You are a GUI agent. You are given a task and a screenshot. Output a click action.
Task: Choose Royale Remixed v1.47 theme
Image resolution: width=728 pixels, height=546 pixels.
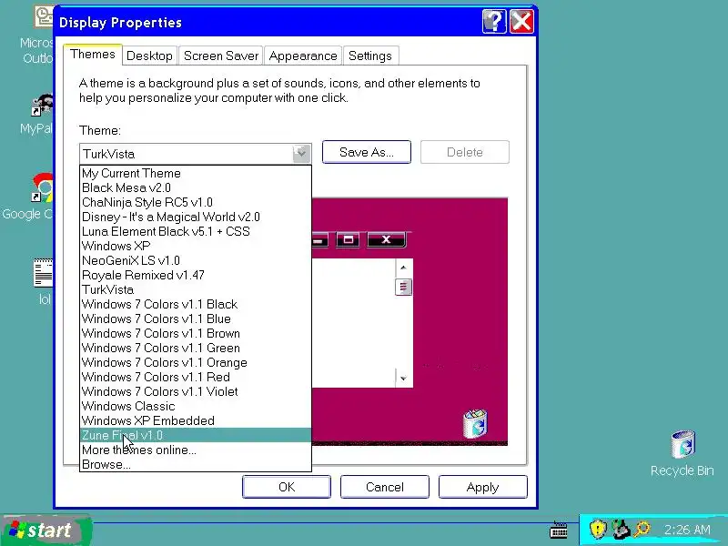196,275
